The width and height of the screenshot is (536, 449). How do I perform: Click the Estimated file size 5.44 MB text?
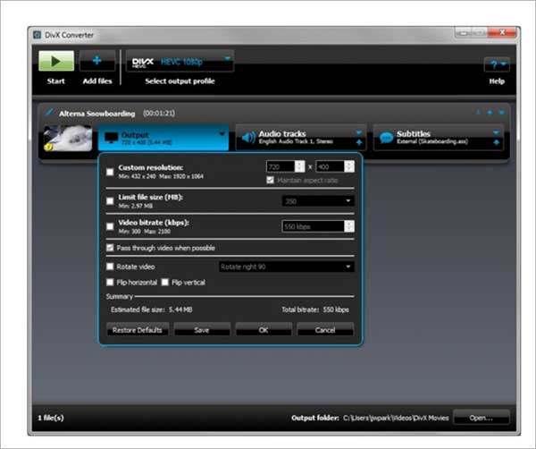pos(152,309)
